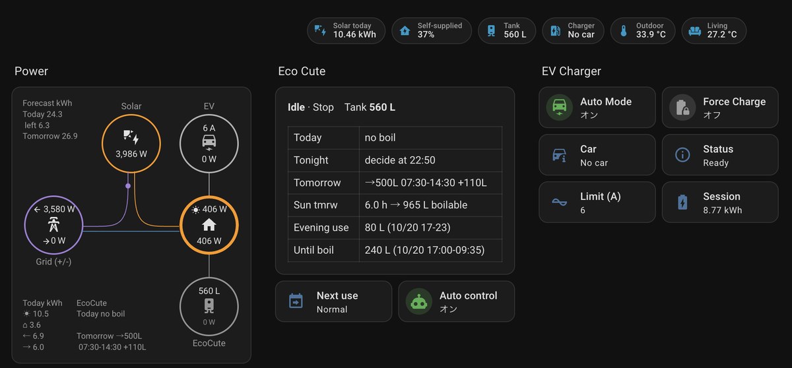Click the 'Today 24.3' forecast text
This screenshot has height=368, width=792.
(43, 114)
